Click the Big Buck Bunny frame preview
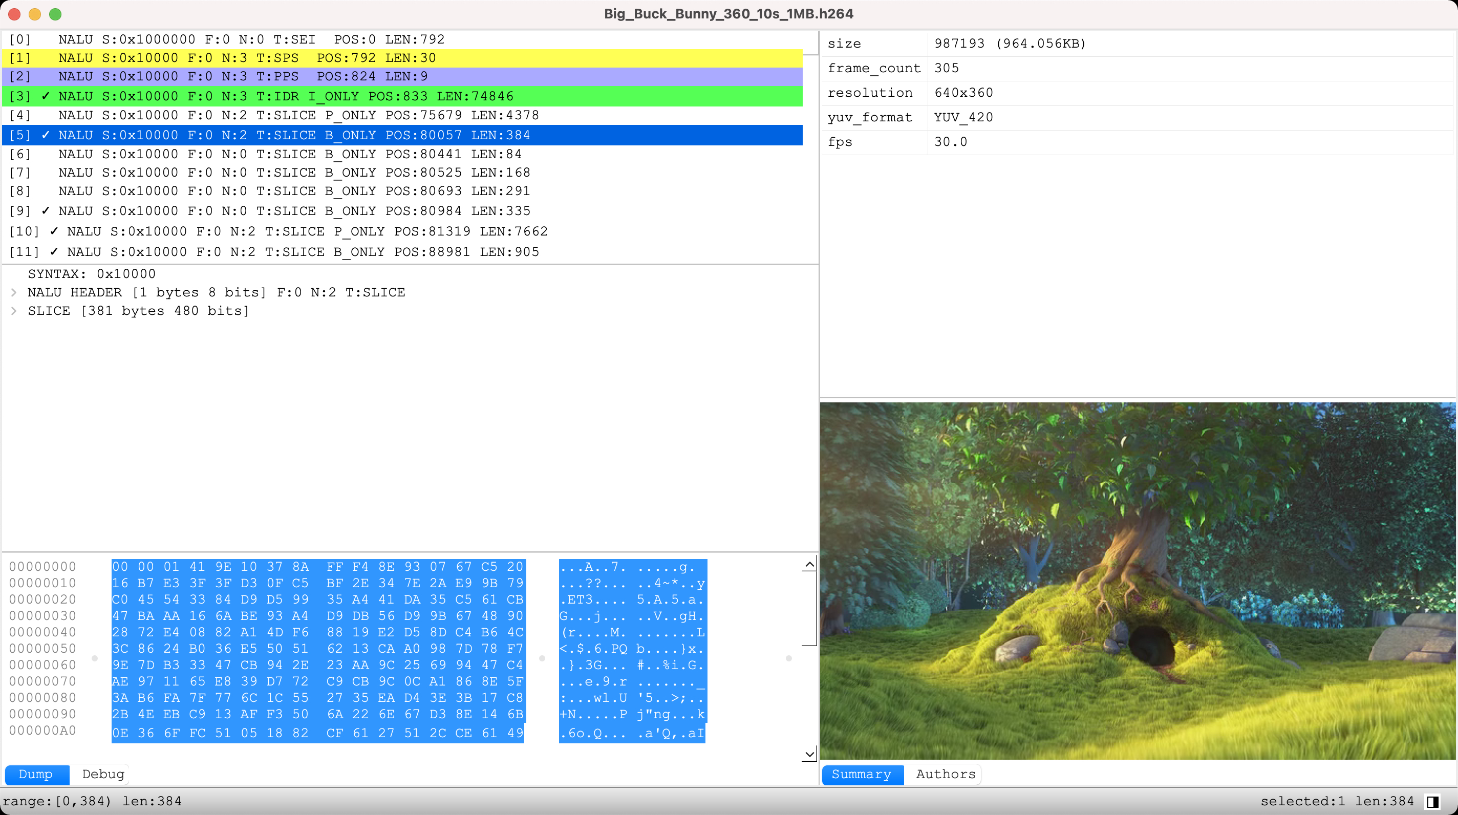 (1138, 581)
